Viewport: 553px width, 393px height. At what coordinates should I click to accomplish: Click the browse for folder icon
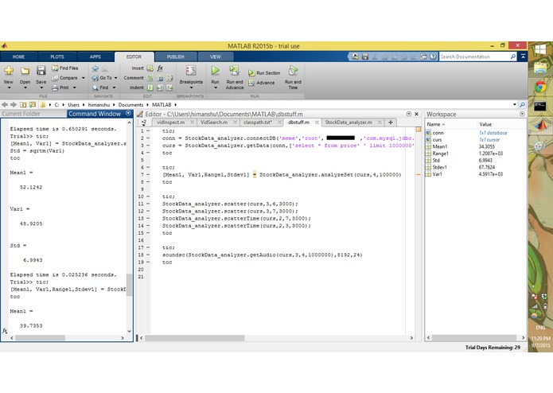pyautogui.click(x=33, y=105)
